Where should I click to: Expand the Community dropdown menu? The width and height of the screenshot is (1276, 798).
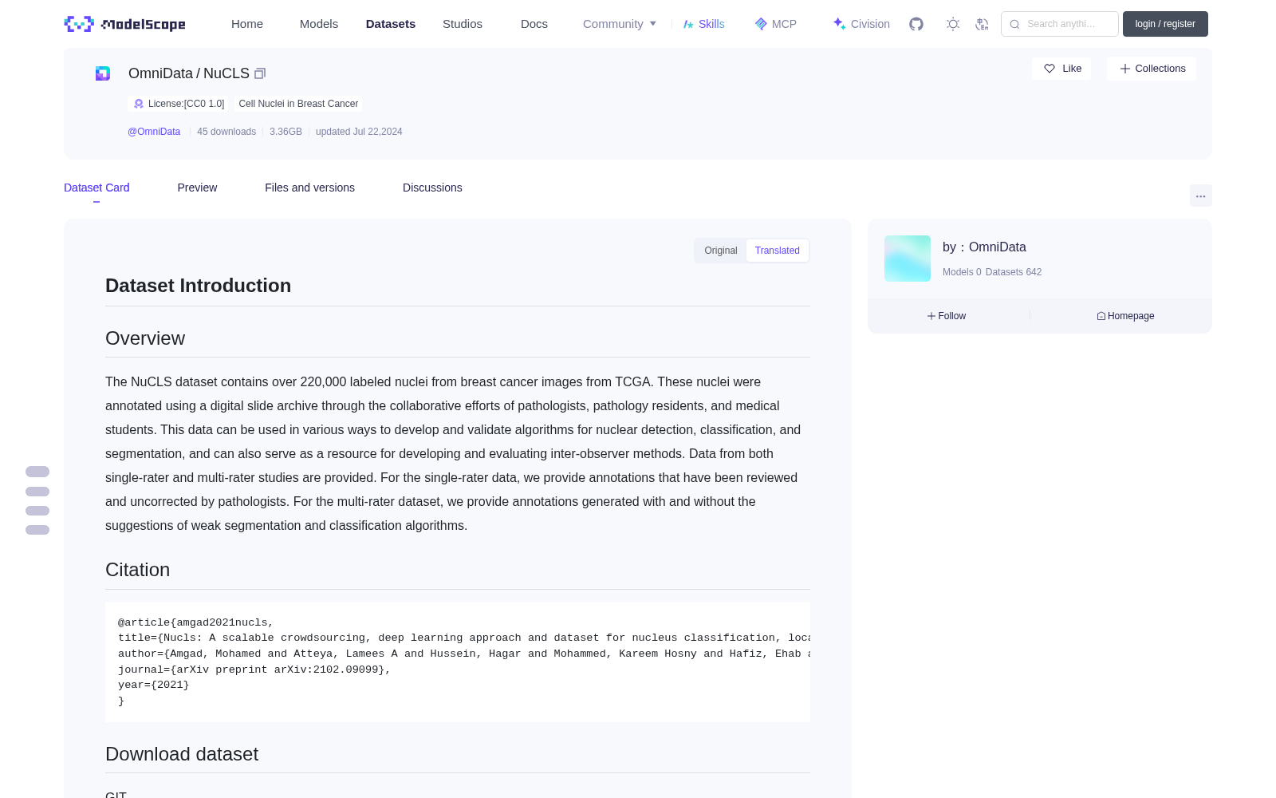point(620,24)
